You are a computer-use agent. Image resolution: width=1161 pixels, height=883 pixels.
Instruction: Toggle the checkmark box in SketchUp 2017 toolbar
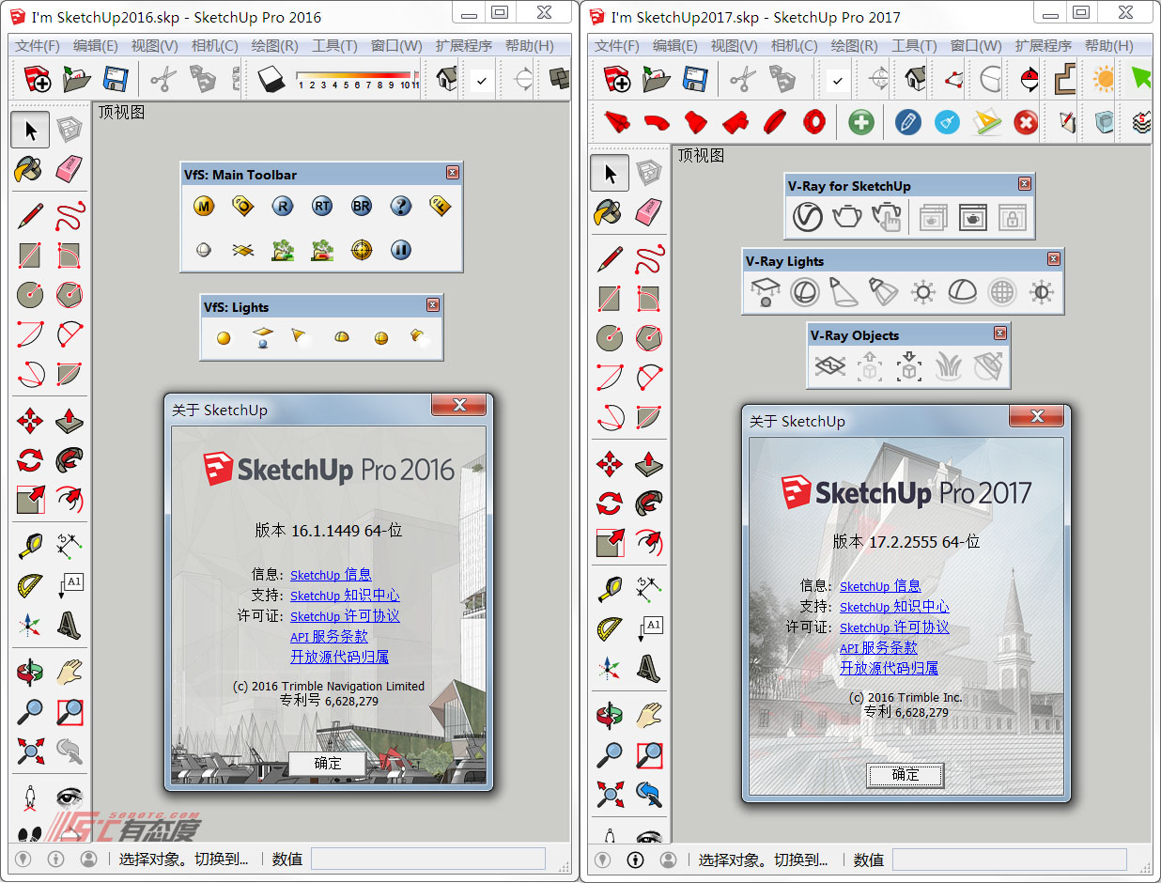tap(836, 81)
